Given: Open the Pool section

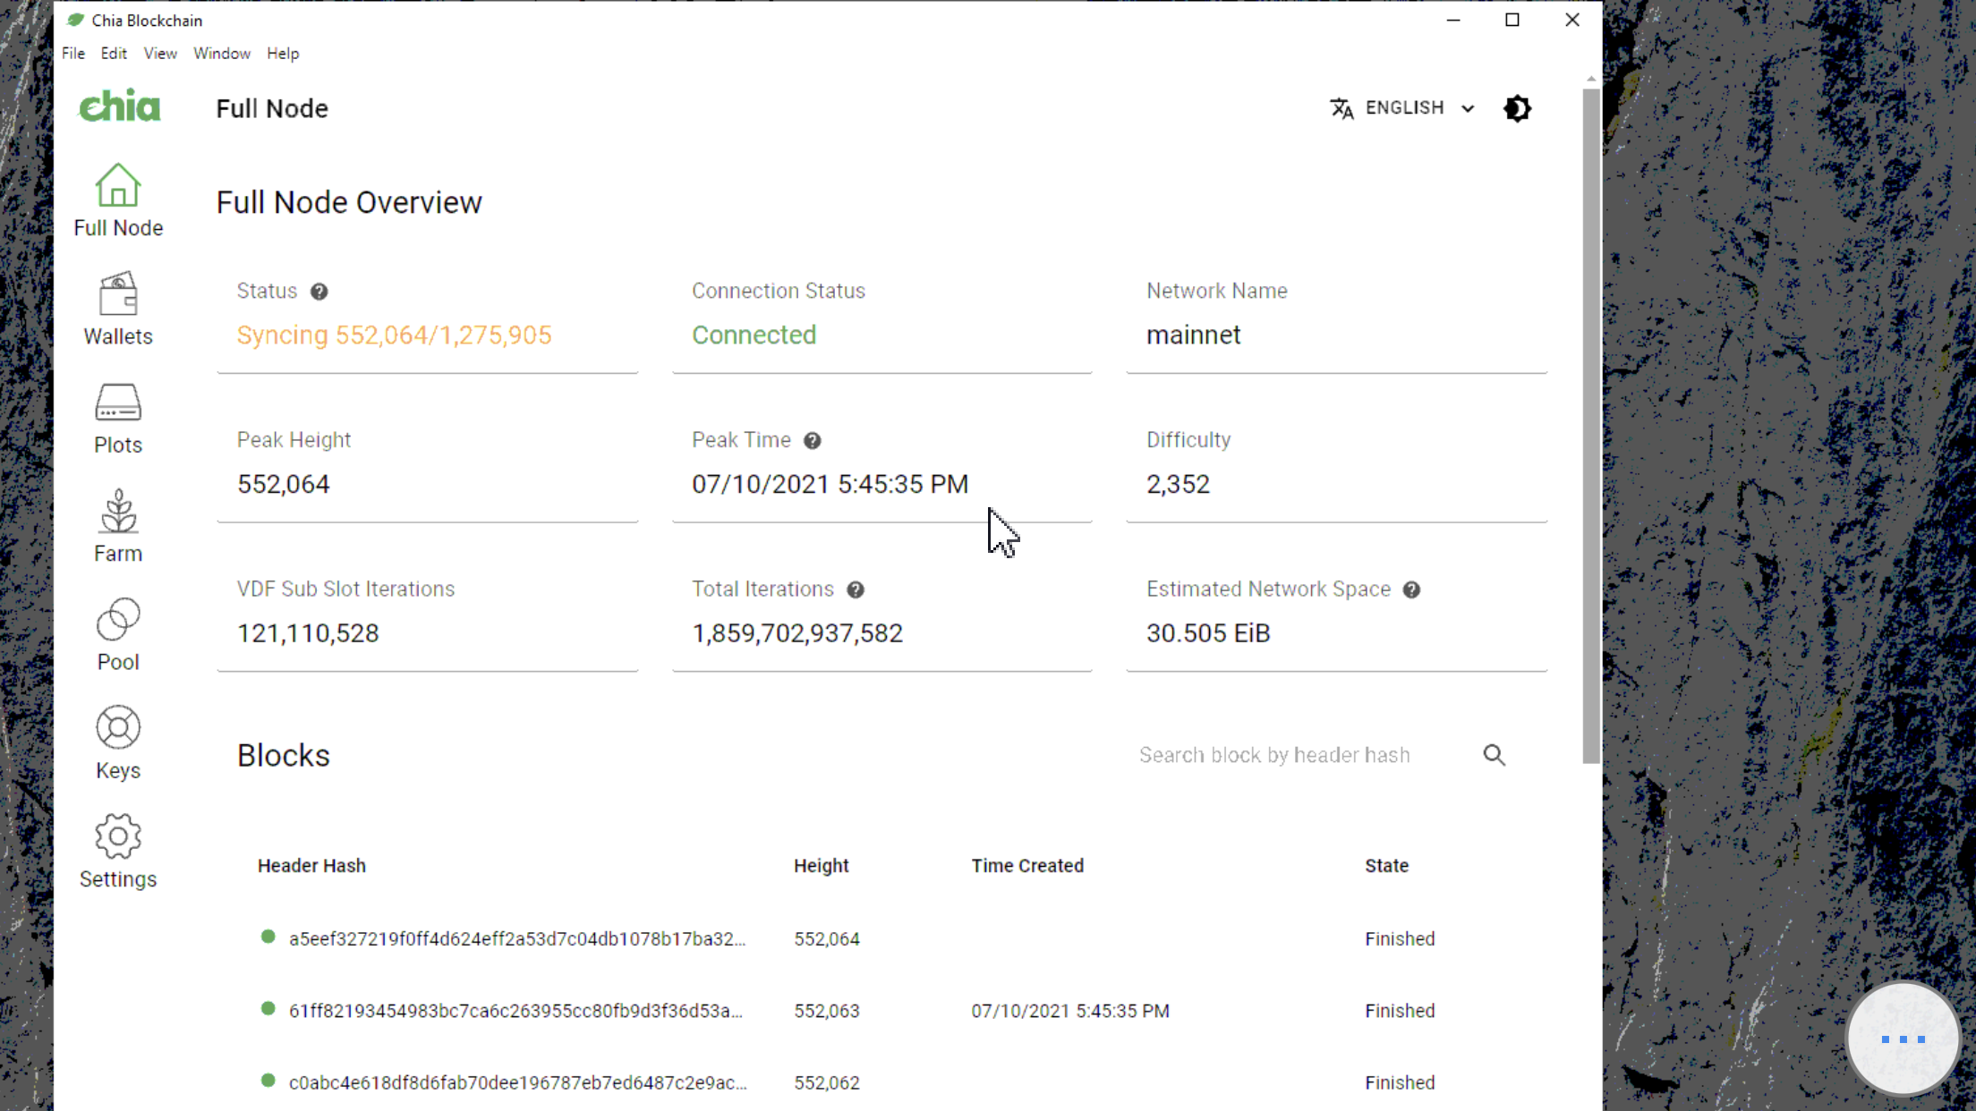Looking at the screenshot, I should coord(118,635).
